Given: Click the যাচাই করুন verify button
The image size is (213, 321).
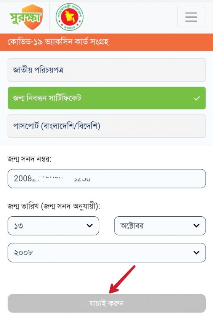Looking at the screenshot, I should click(x=107, y=303).
